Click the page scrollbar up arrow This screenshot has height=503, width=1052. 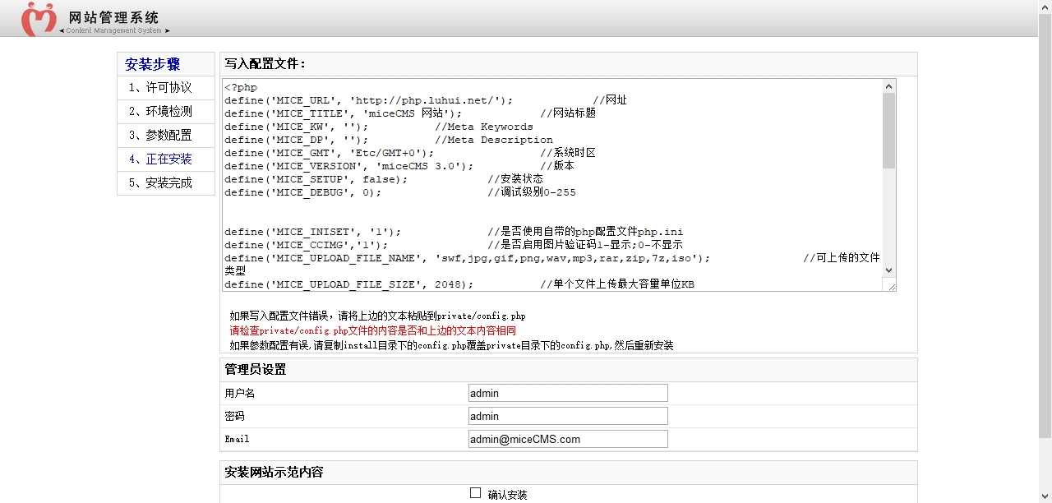click(1045, 7)
